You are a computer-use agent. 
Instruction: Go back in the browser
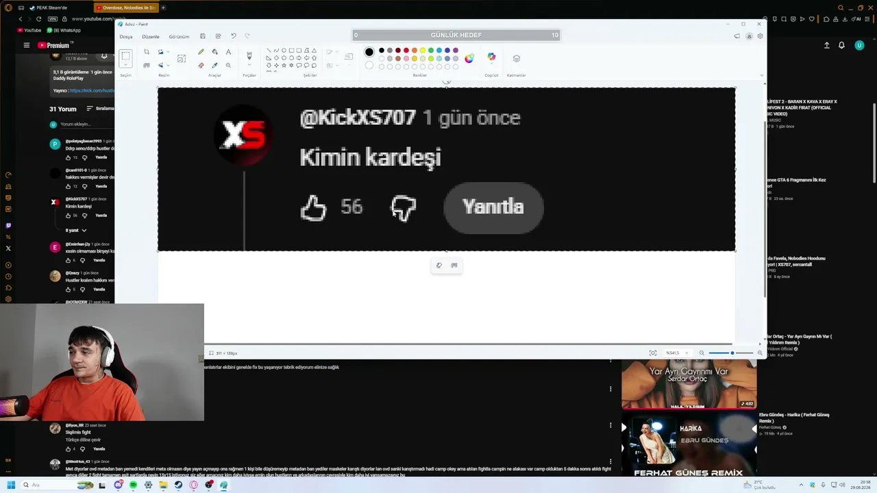coord(21,19)
